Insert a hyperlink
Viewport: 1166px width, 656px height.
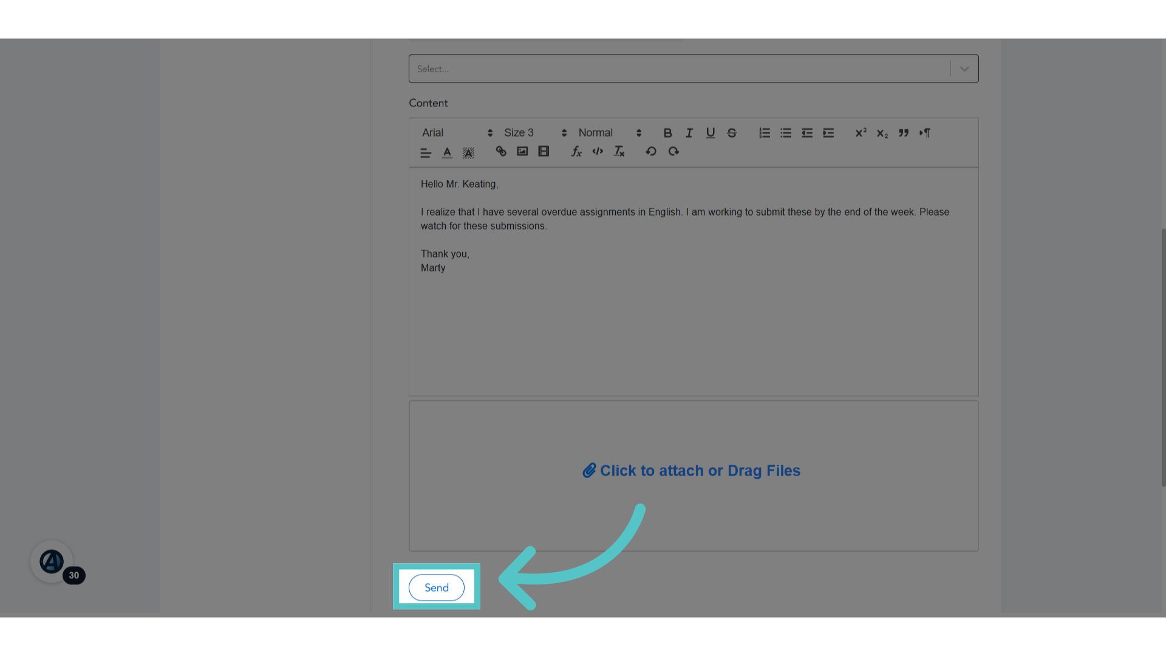point(501,151)
